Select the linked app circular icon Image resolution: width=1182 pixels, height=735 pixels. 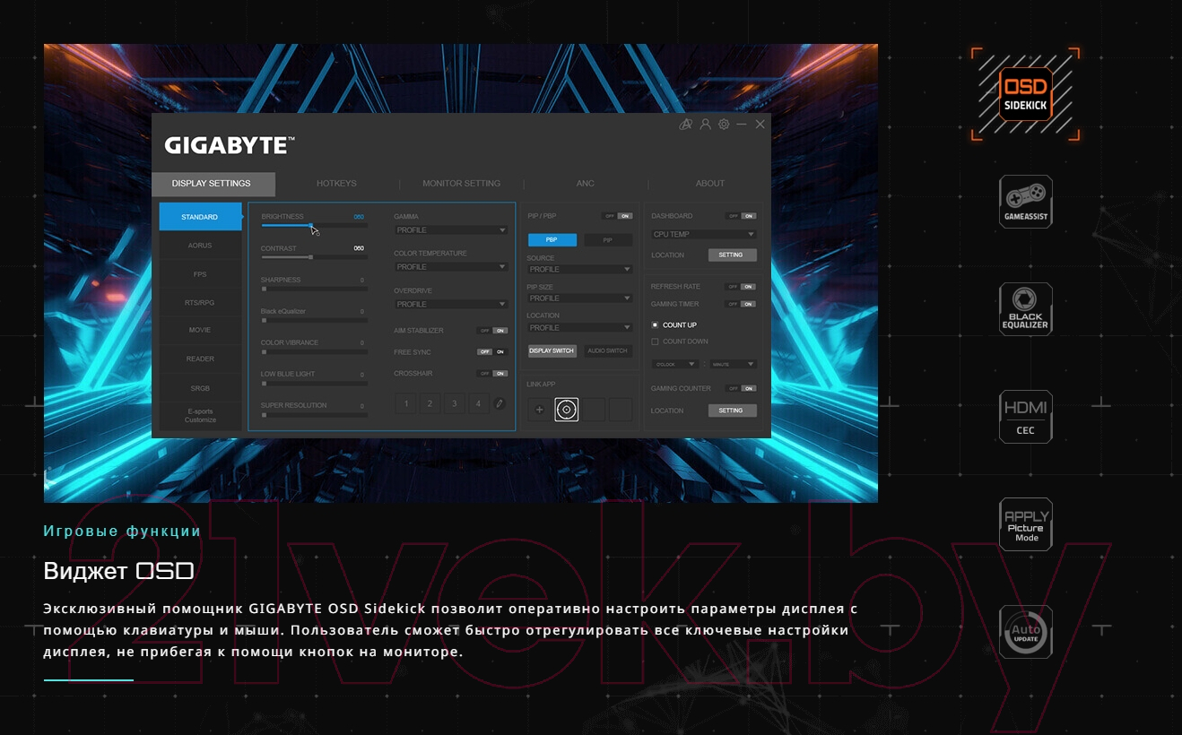[567, 410]
